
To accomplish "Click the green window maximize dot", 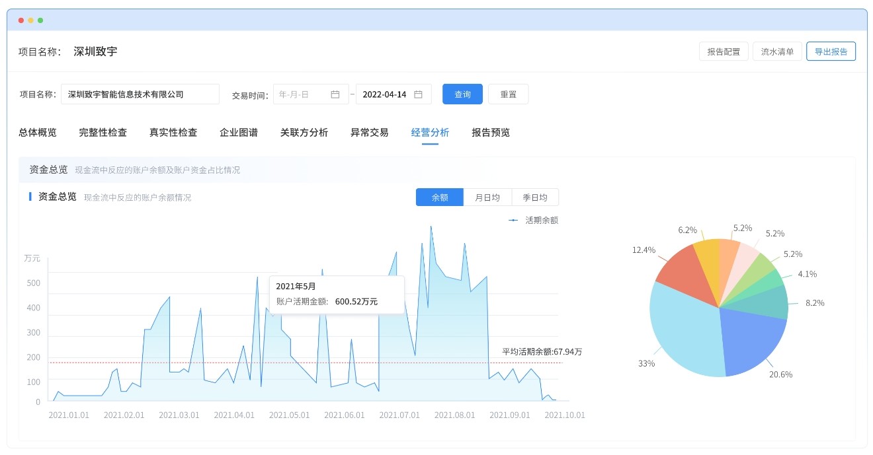I will click(x=40, y=20).
